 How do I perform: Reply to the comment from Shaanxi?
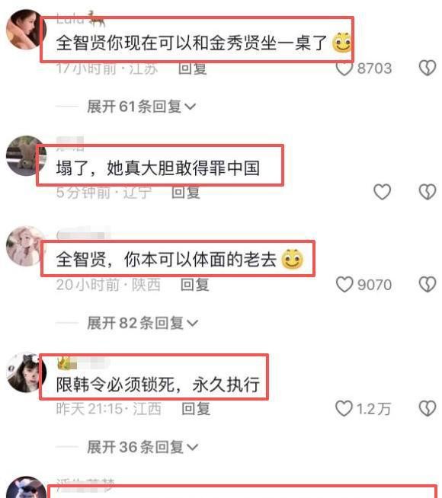pos(195,285)
